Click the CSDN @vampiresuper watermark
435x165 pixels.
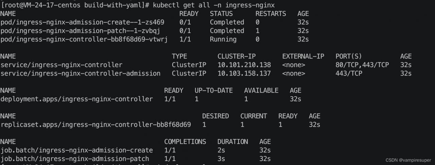click(408, 160)
